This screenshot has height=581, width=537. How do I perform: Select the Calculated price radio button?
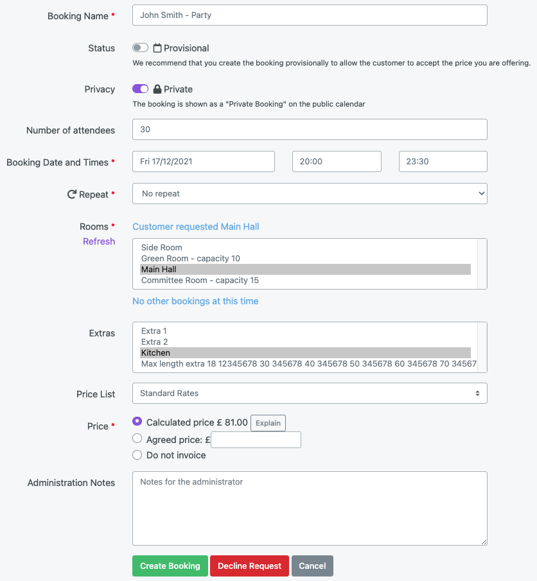[137, 421]
